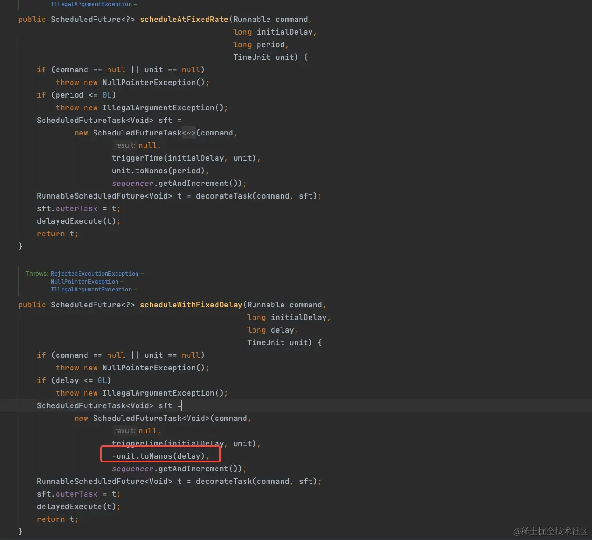Click 'long initialDelay,' in the scheduleAtFixedRate signature
The image size is (592, 540).
(275, 32)
